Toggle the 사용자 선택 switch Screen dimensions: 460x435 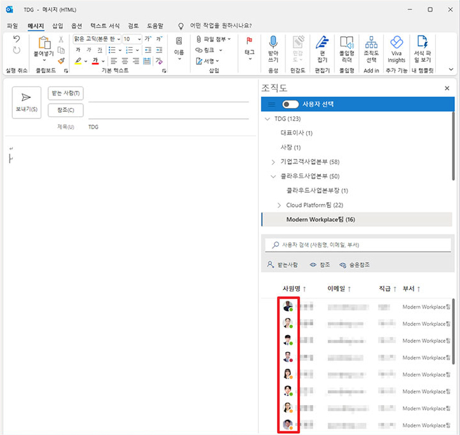290,104
